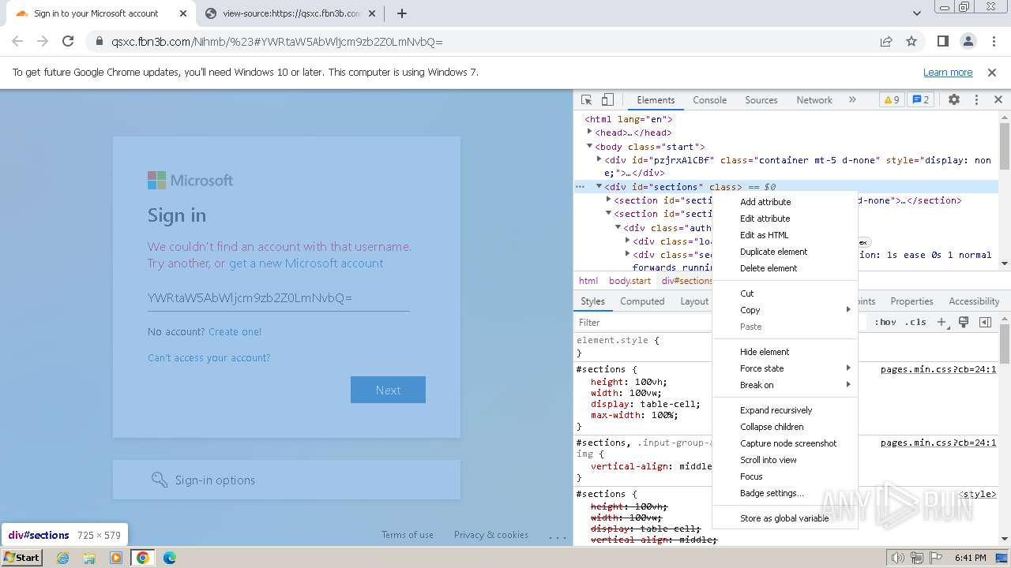Image resolution: width=1011 pixels, height=568 pixels.
Task: Toggle Chrome side panel icon
Action: click(x=943, y=42)
